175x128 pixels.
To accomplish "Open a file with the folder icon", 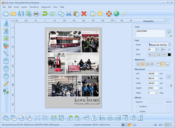I will pyautogui.click(x=13, y=14).
